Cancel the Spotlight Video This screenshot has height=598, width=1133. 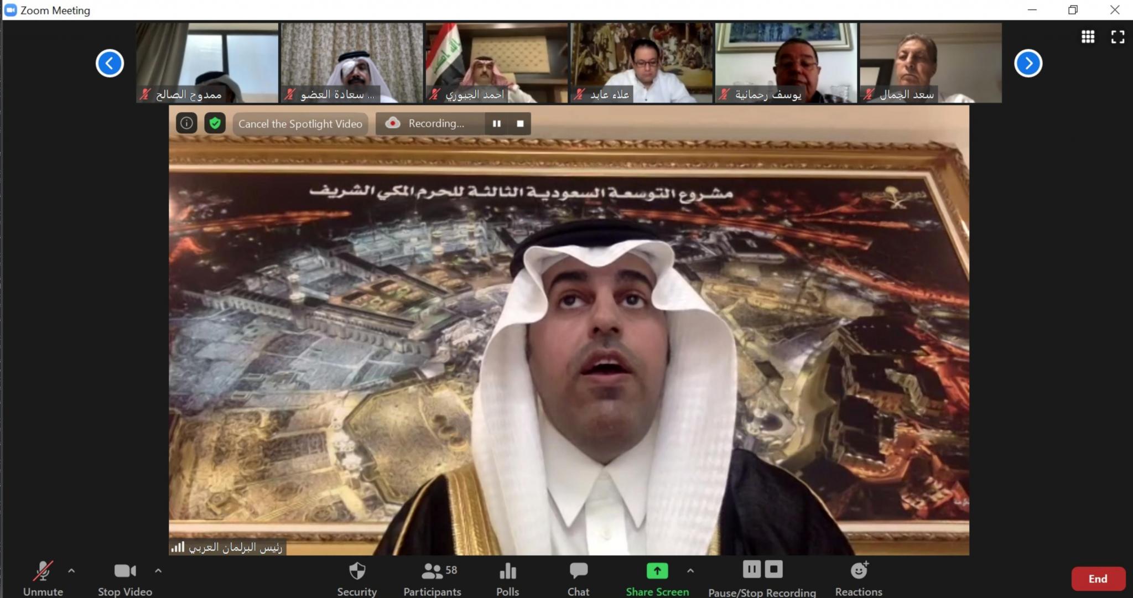[300, 123]
